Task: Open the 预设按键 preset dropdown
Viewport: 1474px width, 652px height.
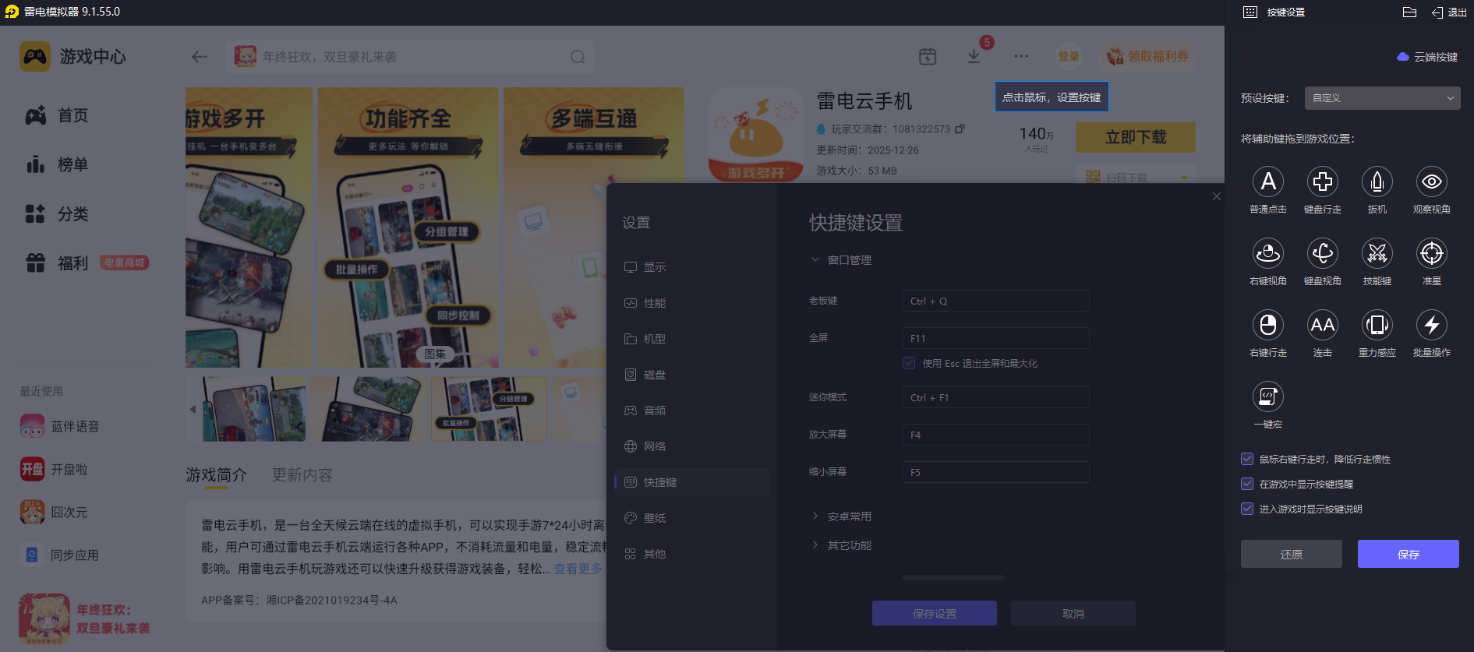Action: 1382,98
